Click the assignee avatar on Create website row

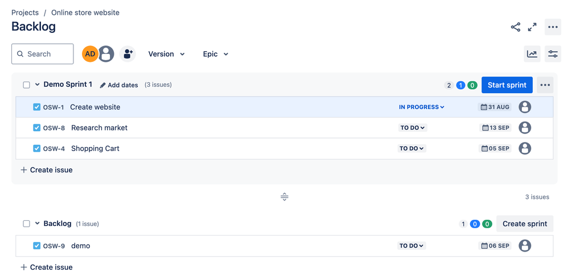point(525,107)
